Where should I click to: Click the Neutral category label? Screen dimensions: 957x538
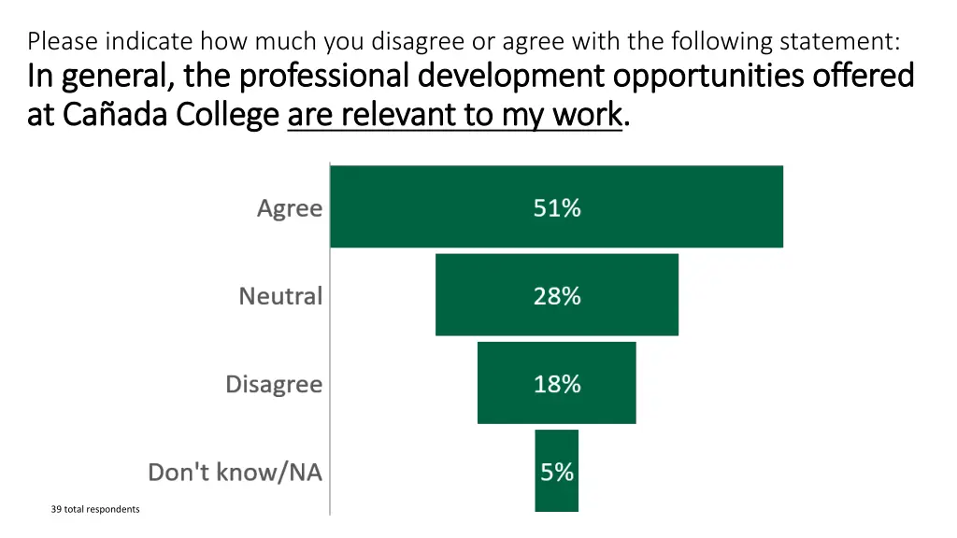click(x=280, y=296)
